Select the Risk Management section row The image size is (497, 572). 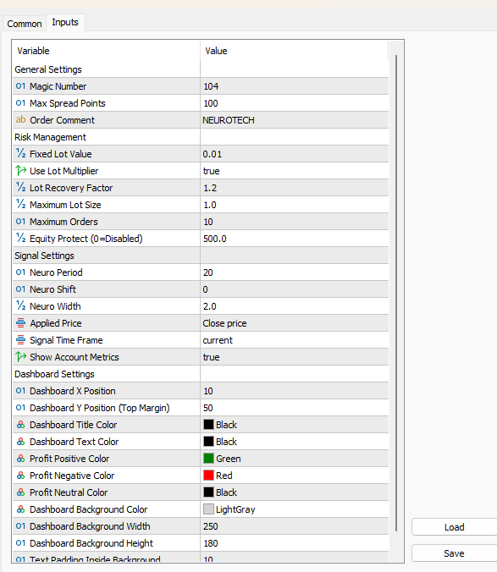click(201, 137)
